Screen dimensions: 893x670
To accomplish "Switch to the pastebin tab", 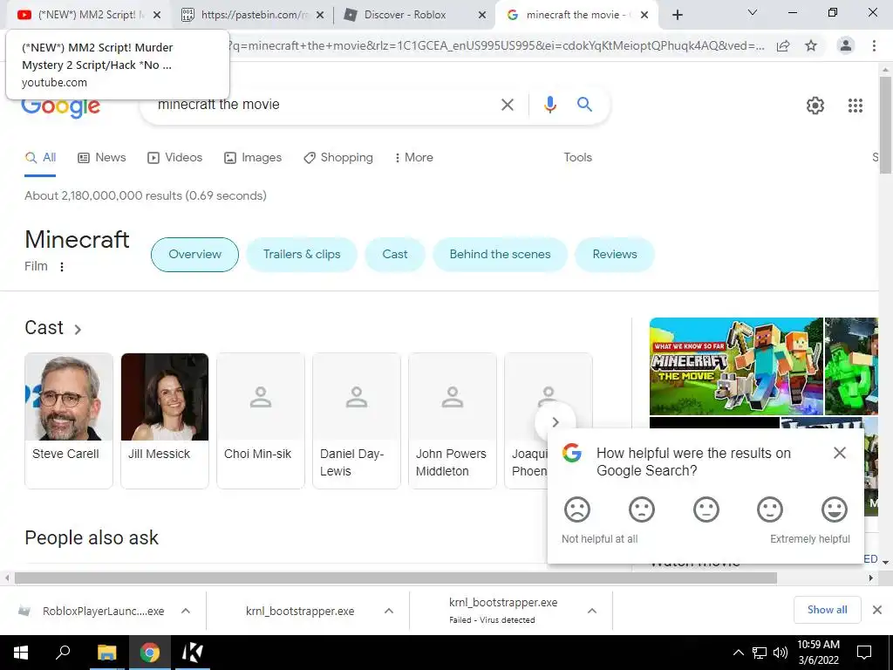I will click(x=252, y=15).
